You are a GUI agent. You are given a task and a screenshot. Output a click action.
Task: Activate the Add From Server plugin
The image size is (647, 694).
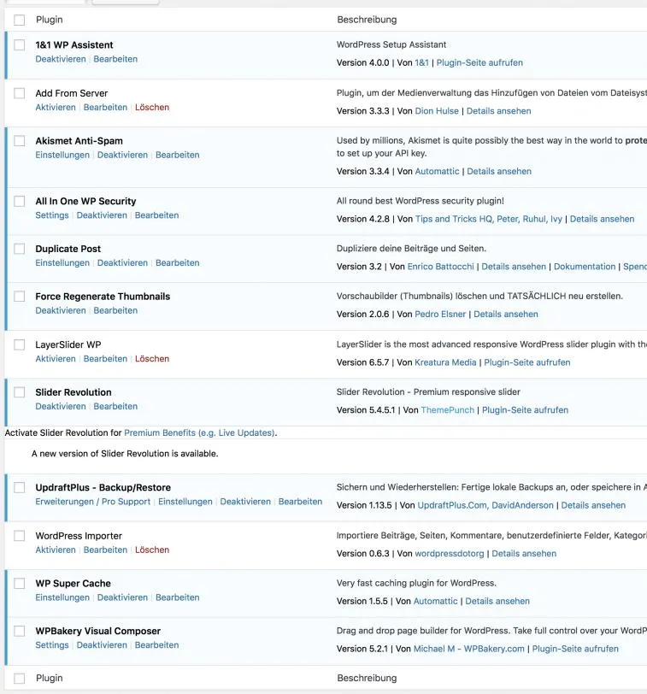pyautogui.click(x=56, y=107)
